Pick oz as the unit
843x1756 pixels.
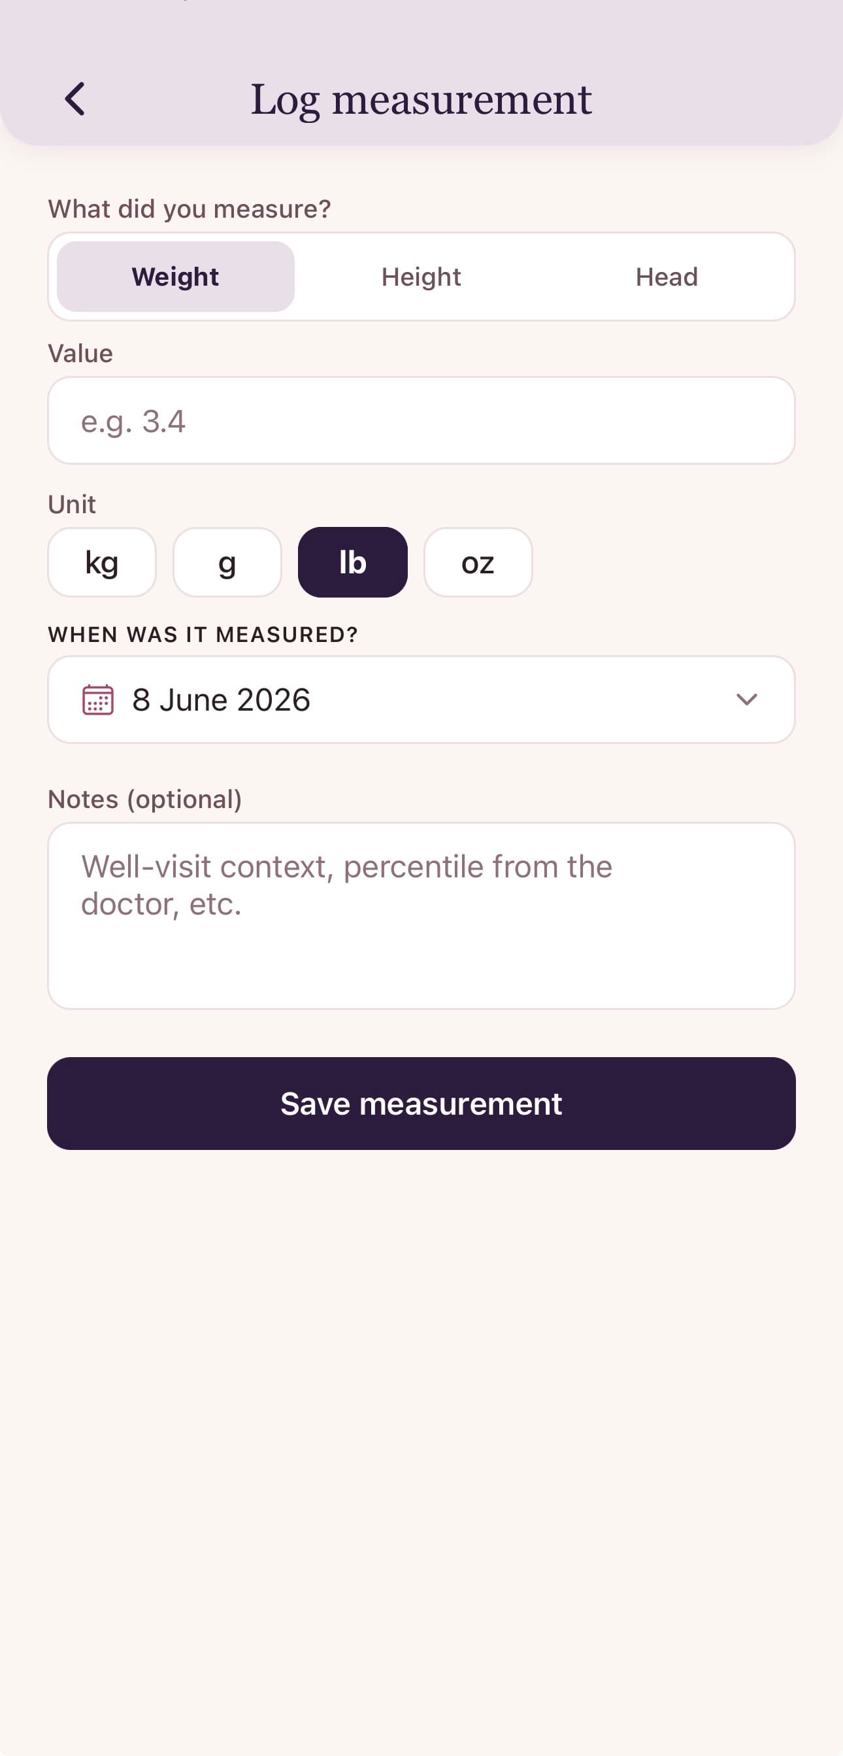pyautogui.click(x=478, y=562)
